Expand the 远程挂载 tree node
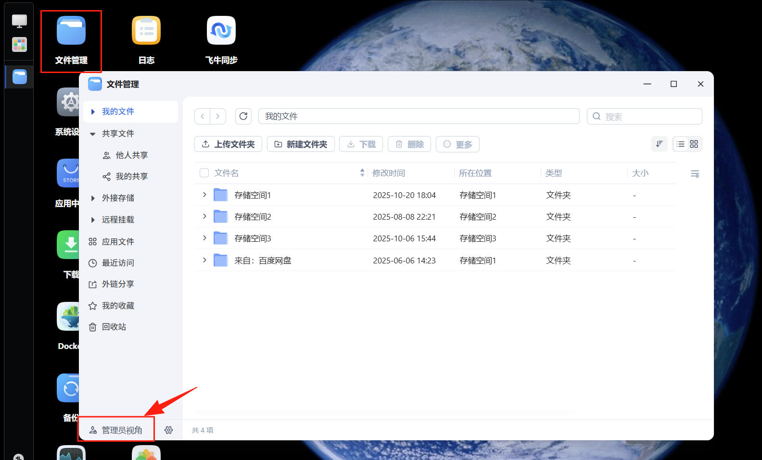 (93, 220)
